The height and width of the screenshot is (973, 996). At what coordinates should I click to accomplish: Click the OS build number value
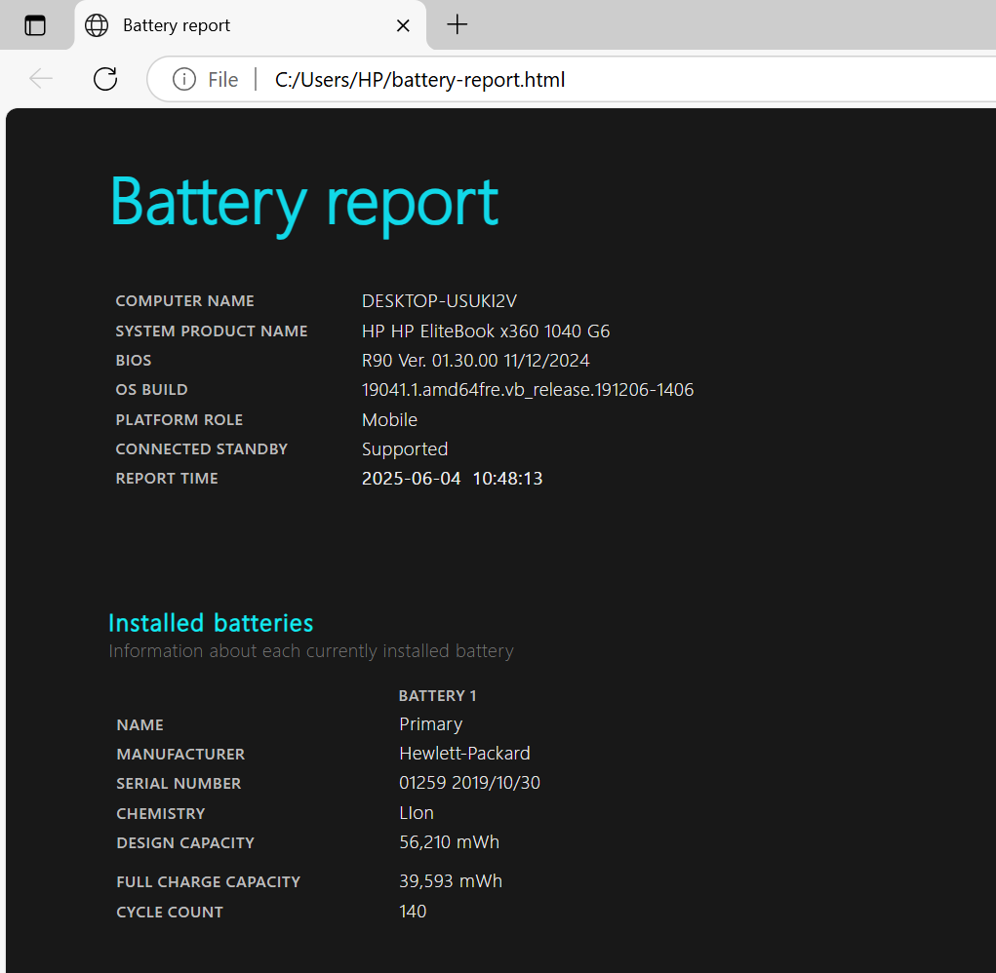point(527,390)
